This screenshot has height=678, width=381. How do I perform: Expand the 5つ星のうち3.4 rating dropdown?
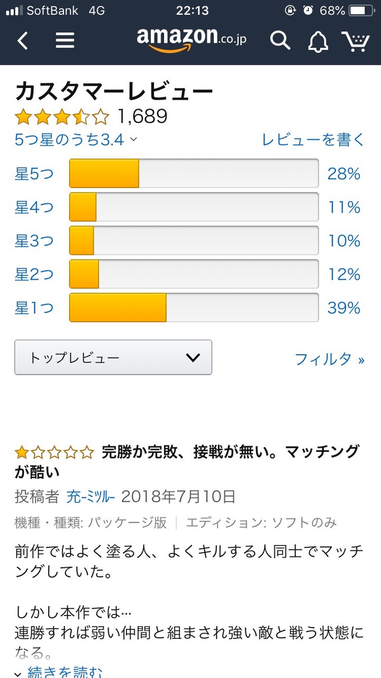pos(76,140)
